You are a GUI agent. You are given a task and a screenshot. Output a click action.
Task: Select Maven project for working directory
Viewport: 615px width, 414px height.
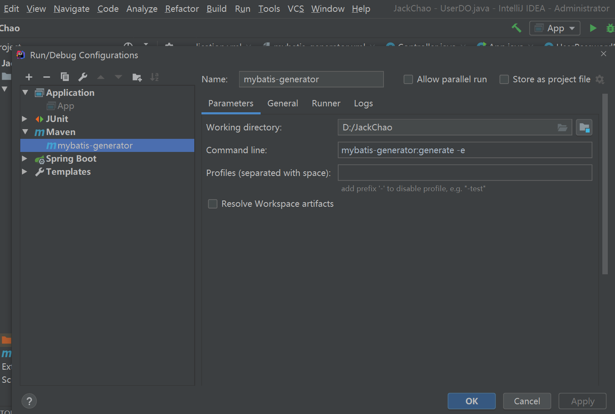point(584,127)
